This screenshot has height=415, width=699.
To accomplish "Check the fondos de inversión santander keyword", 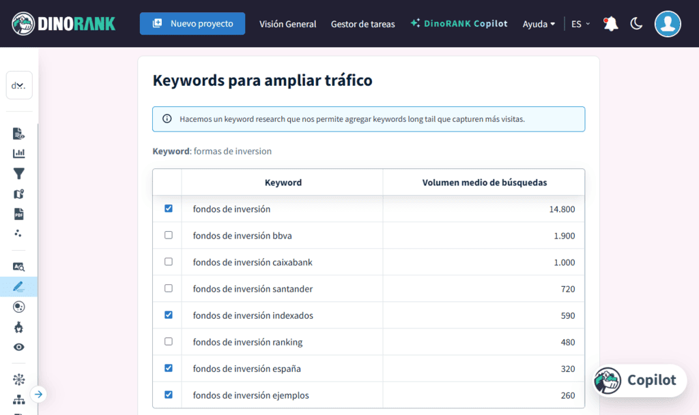I will pos(168,288).
